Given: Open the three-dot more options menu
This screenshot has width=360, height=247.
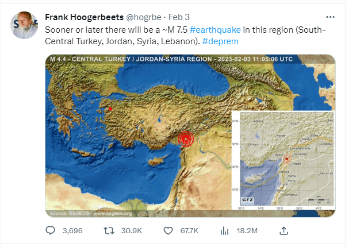Looking at the screenshot, I should click(330, 17).
